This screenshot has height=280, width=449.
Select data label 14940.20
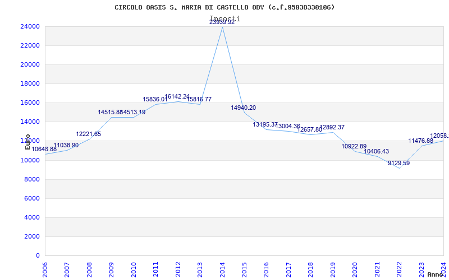tap(244, 108)
